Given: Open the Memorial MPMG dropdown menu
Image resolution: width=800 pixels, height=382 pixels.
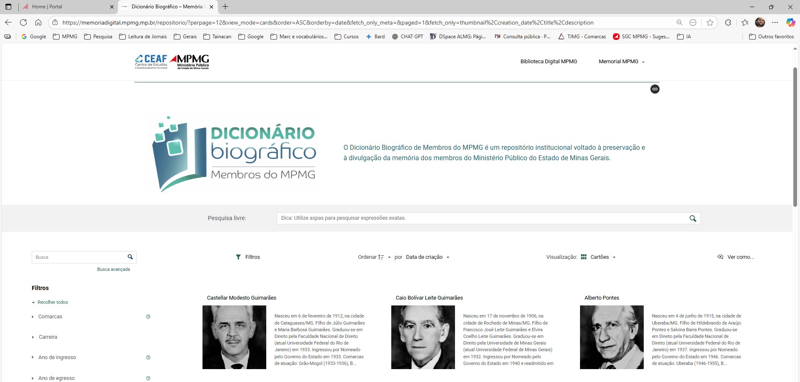Looking at the screenshot, I should (622, 62).
